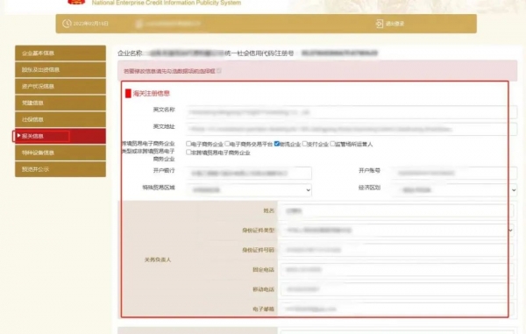Open the 企业基本信息 sidebar menu

pos(60,53)
